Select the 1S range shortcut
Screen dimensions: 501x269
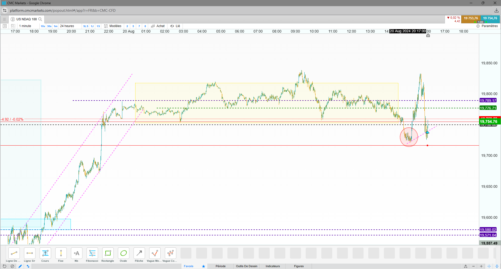click(98, 26)
